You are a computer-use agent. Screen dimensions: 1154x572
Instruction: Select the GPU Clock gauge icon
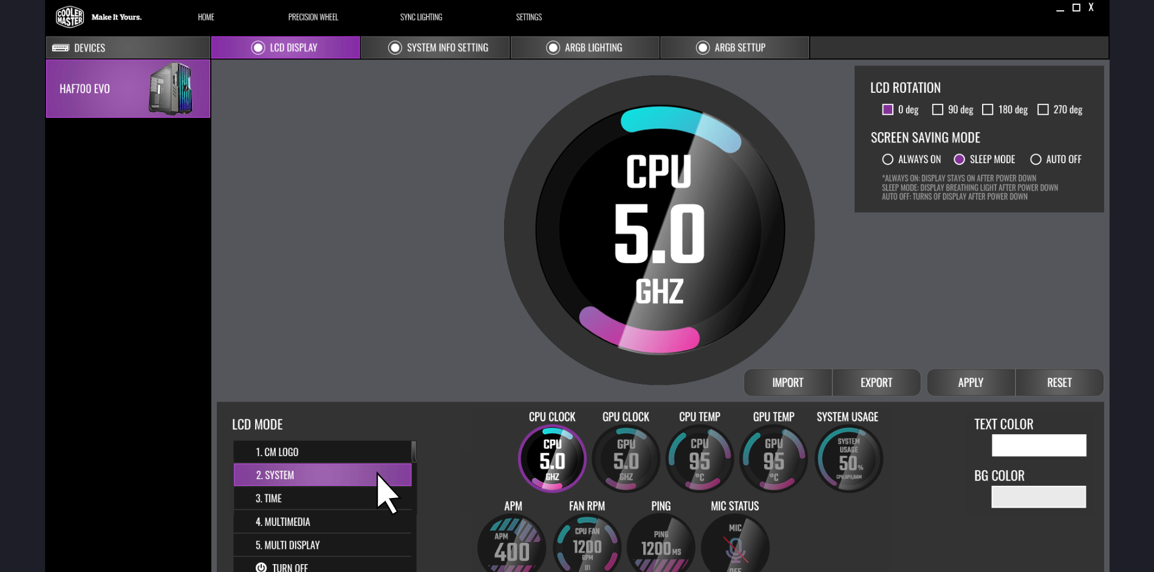(x=626, y=459)
